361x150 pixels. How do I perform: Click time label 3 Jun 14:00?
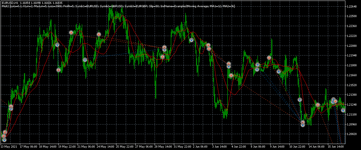220,147
